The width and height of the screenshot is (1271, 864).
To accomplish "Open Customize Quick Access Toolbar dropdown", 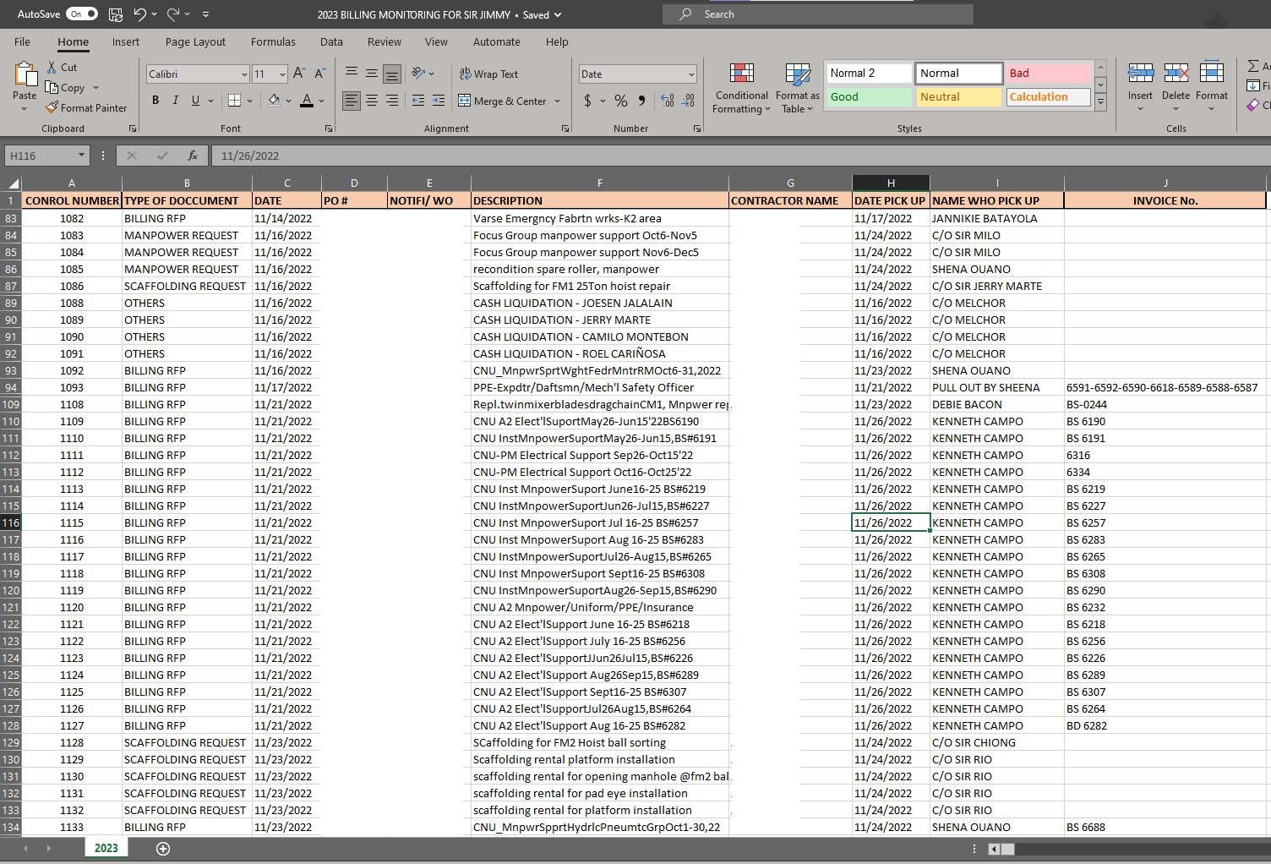I will tap(205, 14).
